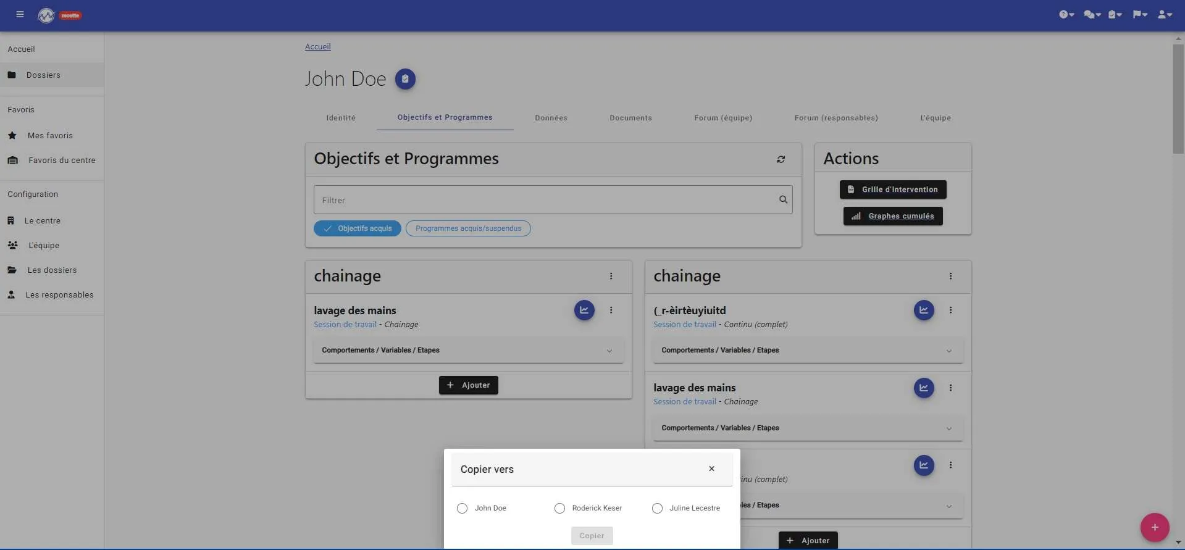Switch to the Identité tab

pyautogui.click(x=341, y=118)
